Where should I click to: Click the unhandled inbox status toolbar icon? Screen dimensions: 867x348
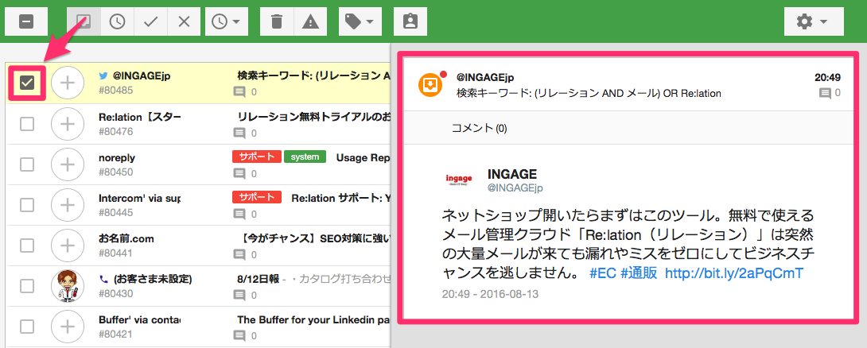(x=84, y=21)
